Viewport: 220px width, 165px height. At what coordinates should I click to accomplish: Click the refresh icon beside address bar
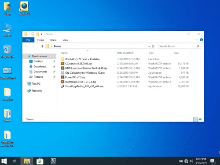pyautogui.click(x=153, y=47)
